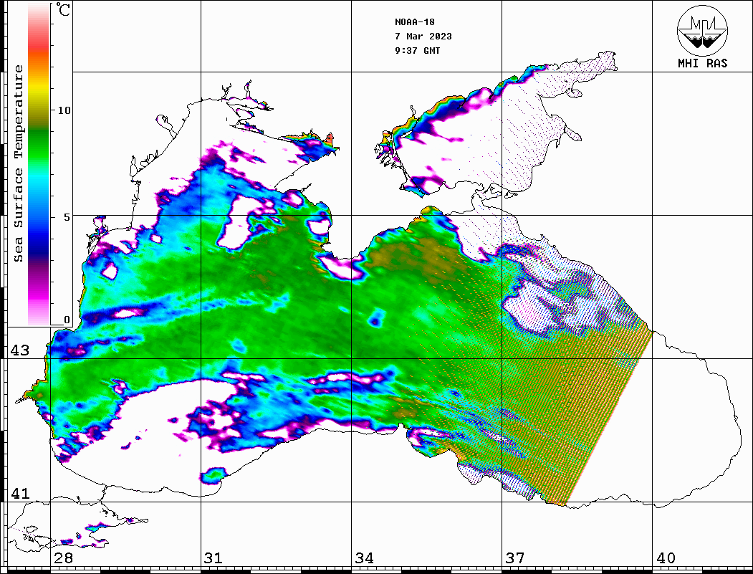This screenshot has height=574, width=753.
Task: Click the '10' tick on temperature scale
Action: click(64, 110)
